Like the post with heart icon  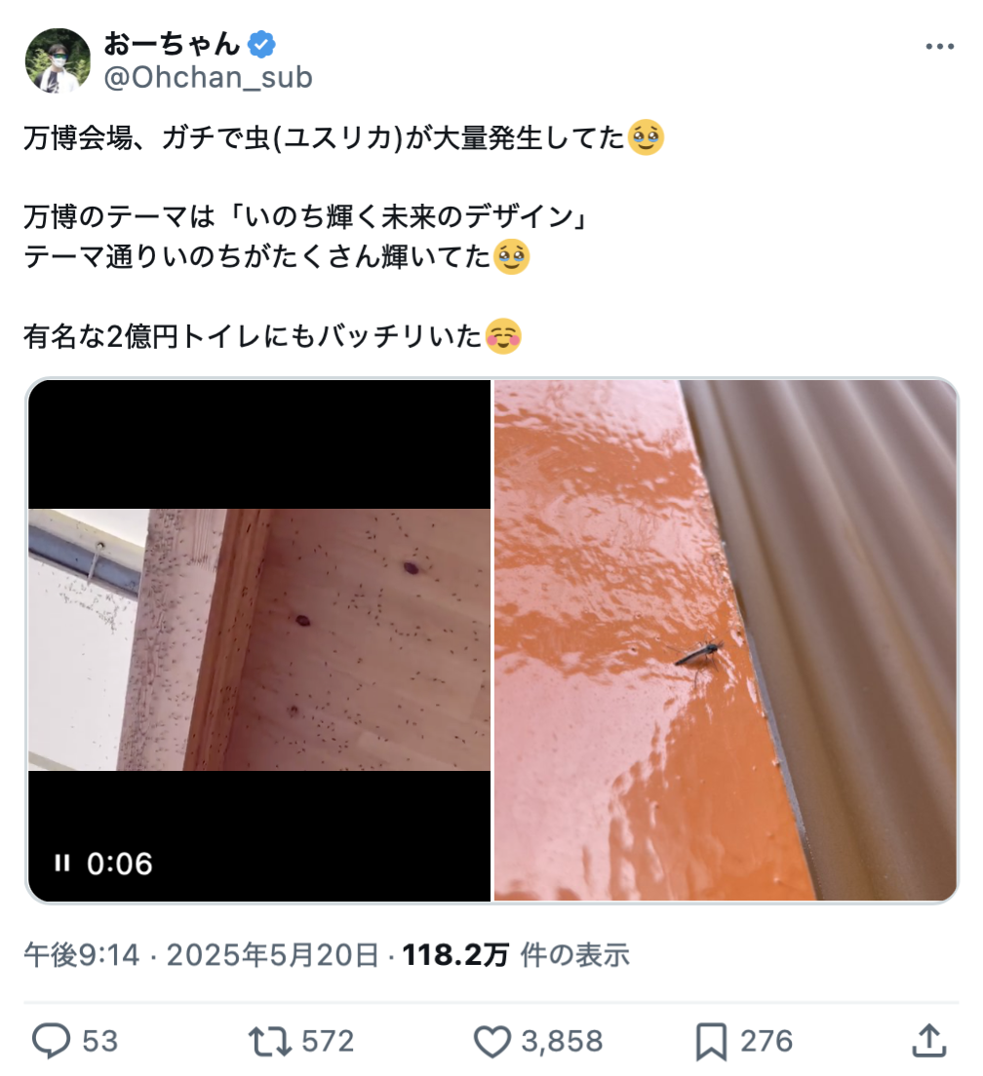[x=492, y=1041]
